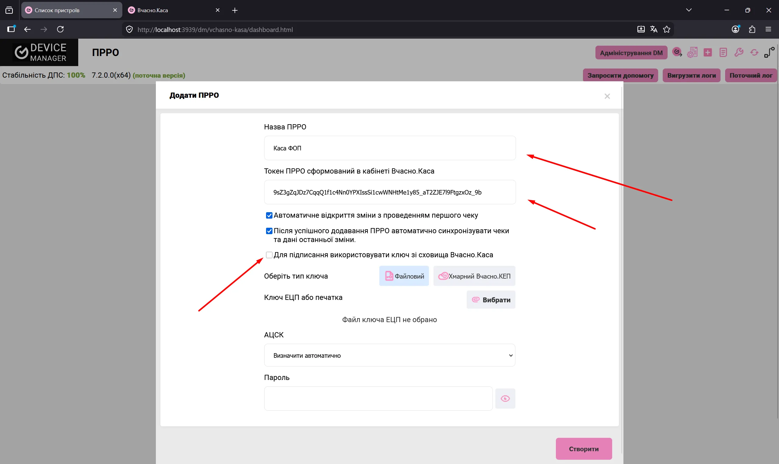The width and height of the screenshot is (779, 464).
Task: Toggle automatic receipt synchronization checkbox
Action: [269, 231]
